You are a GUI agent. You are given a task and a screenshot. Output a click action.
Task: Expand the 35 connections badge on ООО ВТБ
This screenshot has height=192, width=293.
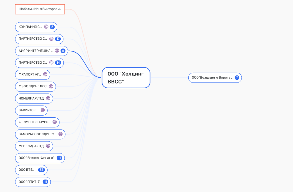(42, 170)
